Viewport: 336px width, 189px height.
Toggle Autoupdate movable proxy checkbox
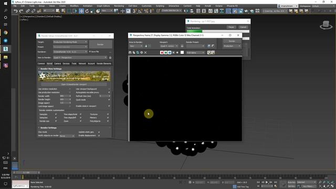[x=109, y=92]
